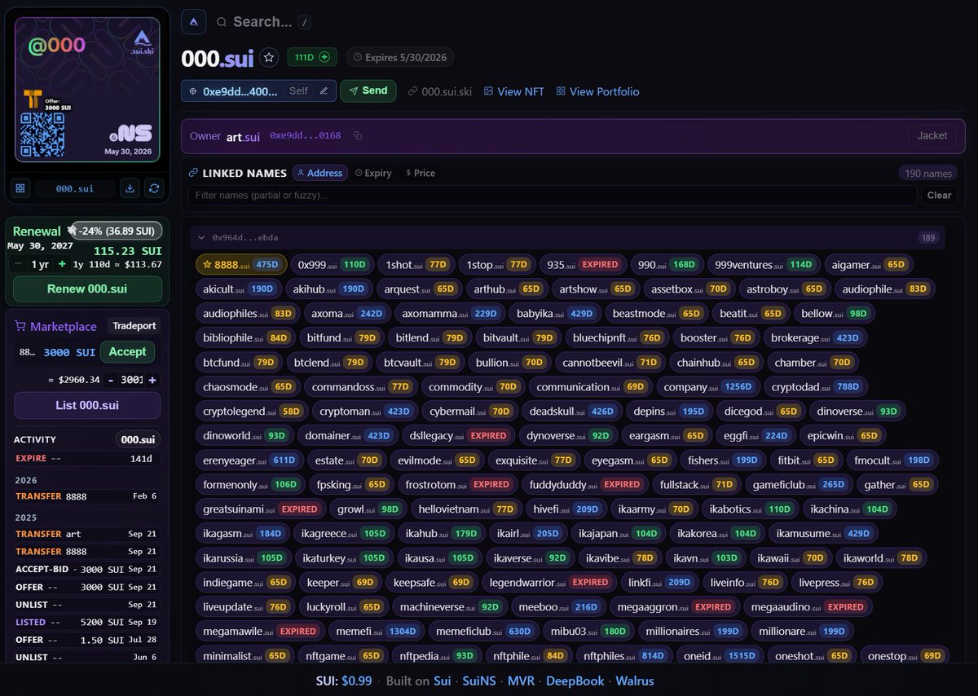Screen dimensions: 978x696
Task: Click the Tradeport marketplace badge
Action: 134,326
